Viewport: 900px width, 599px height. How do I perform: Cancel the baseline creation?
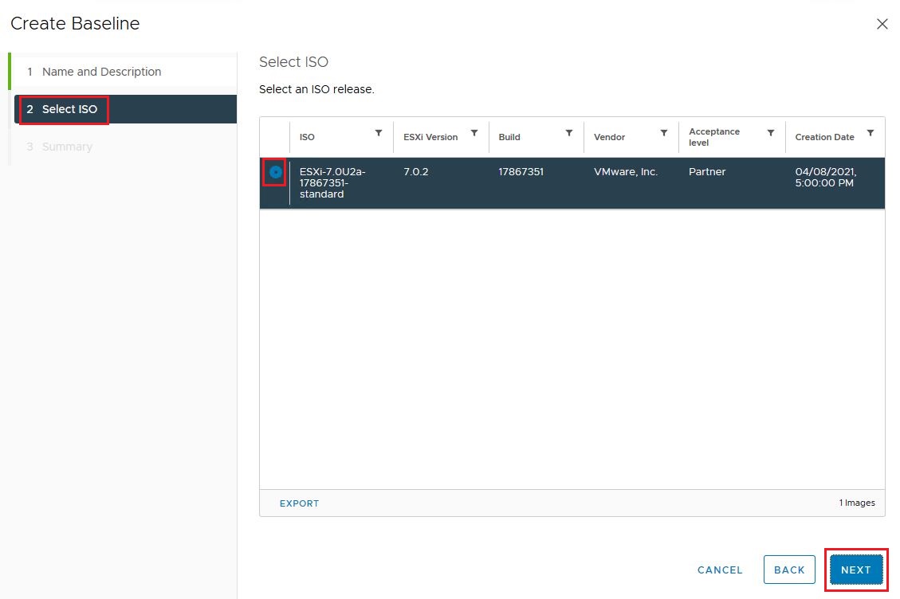(720, 570)
